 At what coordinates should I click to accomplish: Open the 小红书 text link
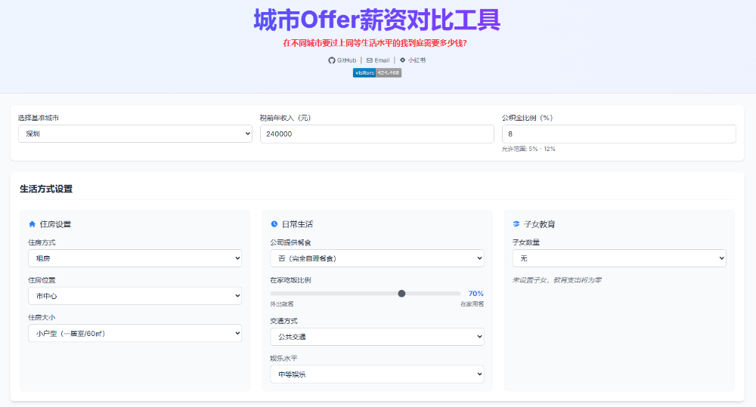[x=417, y=60]
